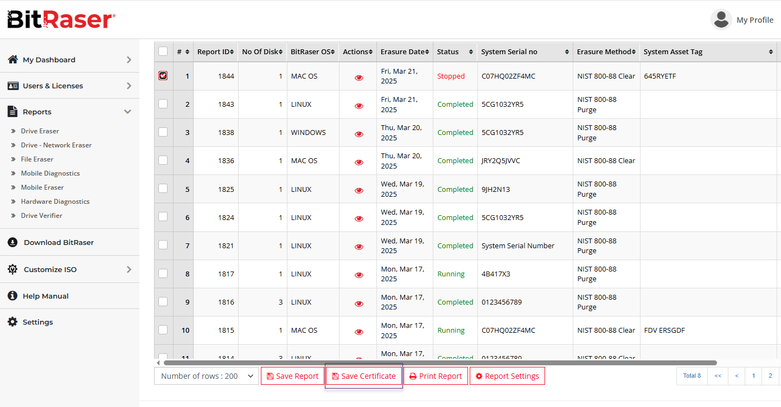Tick the checkbox next to report 1836

[x=163, y=160]
